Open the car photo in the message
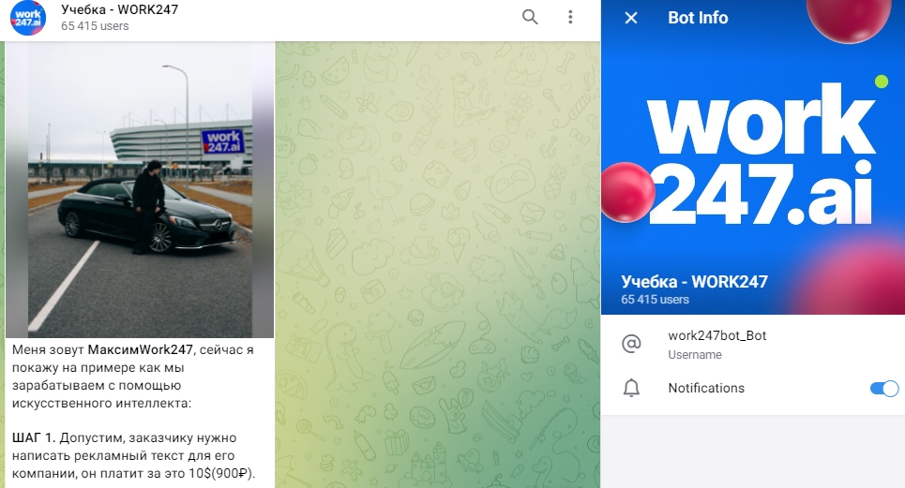This screenshot has width=905, height=488. (140, 189)
